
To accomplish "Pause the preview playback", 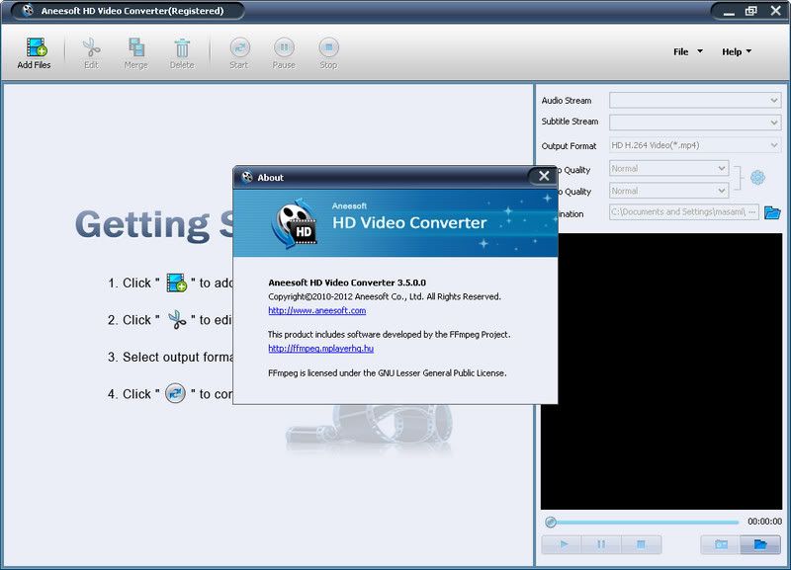I will pyautogui.click(x=601, y=544).
